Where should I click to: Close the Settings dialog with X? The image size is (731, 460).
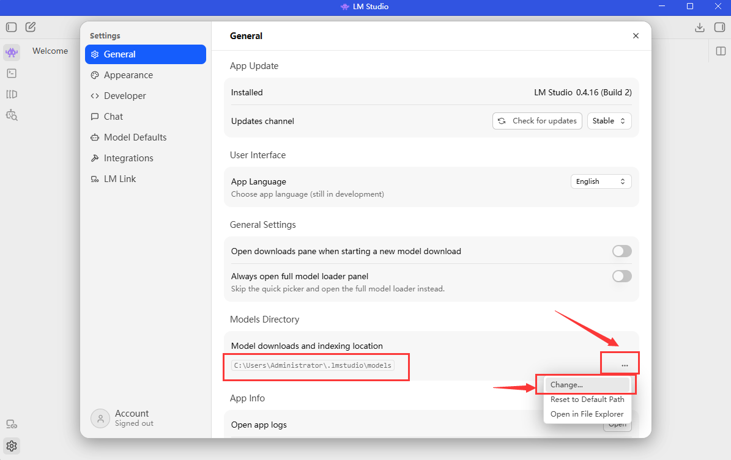coord(636,36)
